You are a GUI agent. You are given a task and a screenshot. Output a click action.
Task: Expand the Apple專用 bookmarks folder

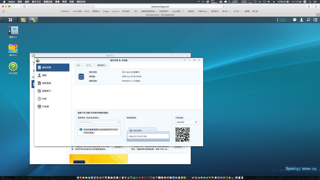point(178,11)
